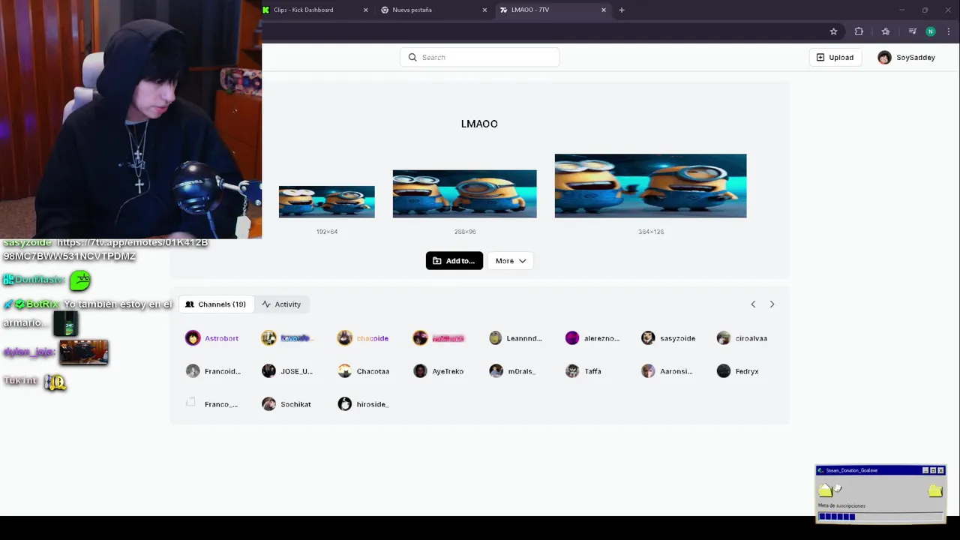The image size is (960, 540).
Task: Click inside the Search input field
Action: [x=480, y=58]
